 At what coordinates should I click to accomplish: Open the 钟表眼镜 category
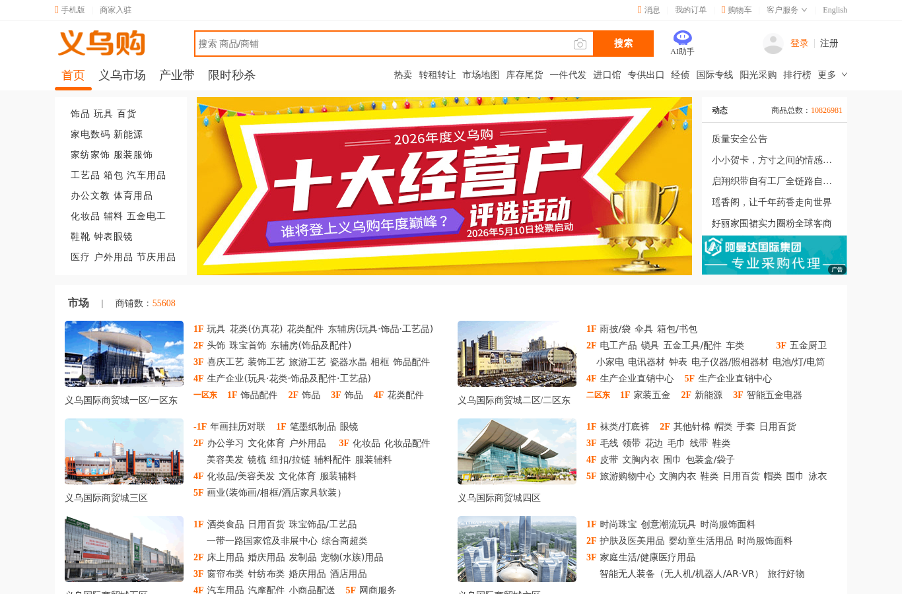tap(113, 236)
